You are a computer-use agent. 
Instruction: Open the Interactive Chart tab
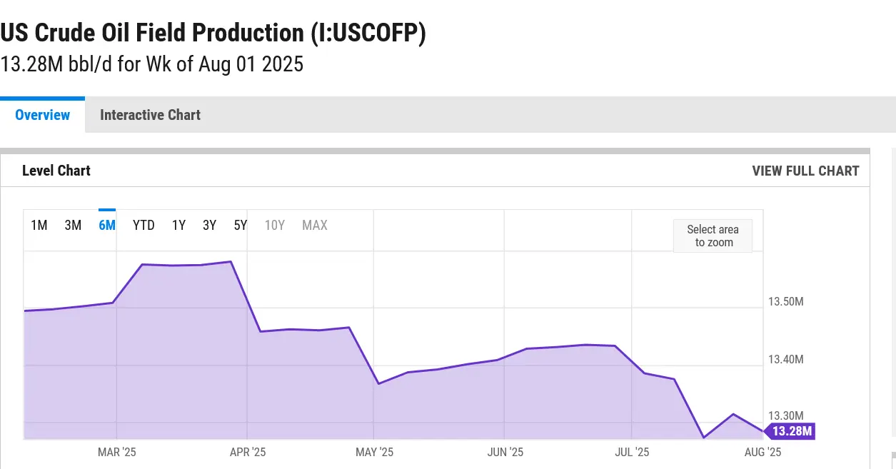point(150,115)
